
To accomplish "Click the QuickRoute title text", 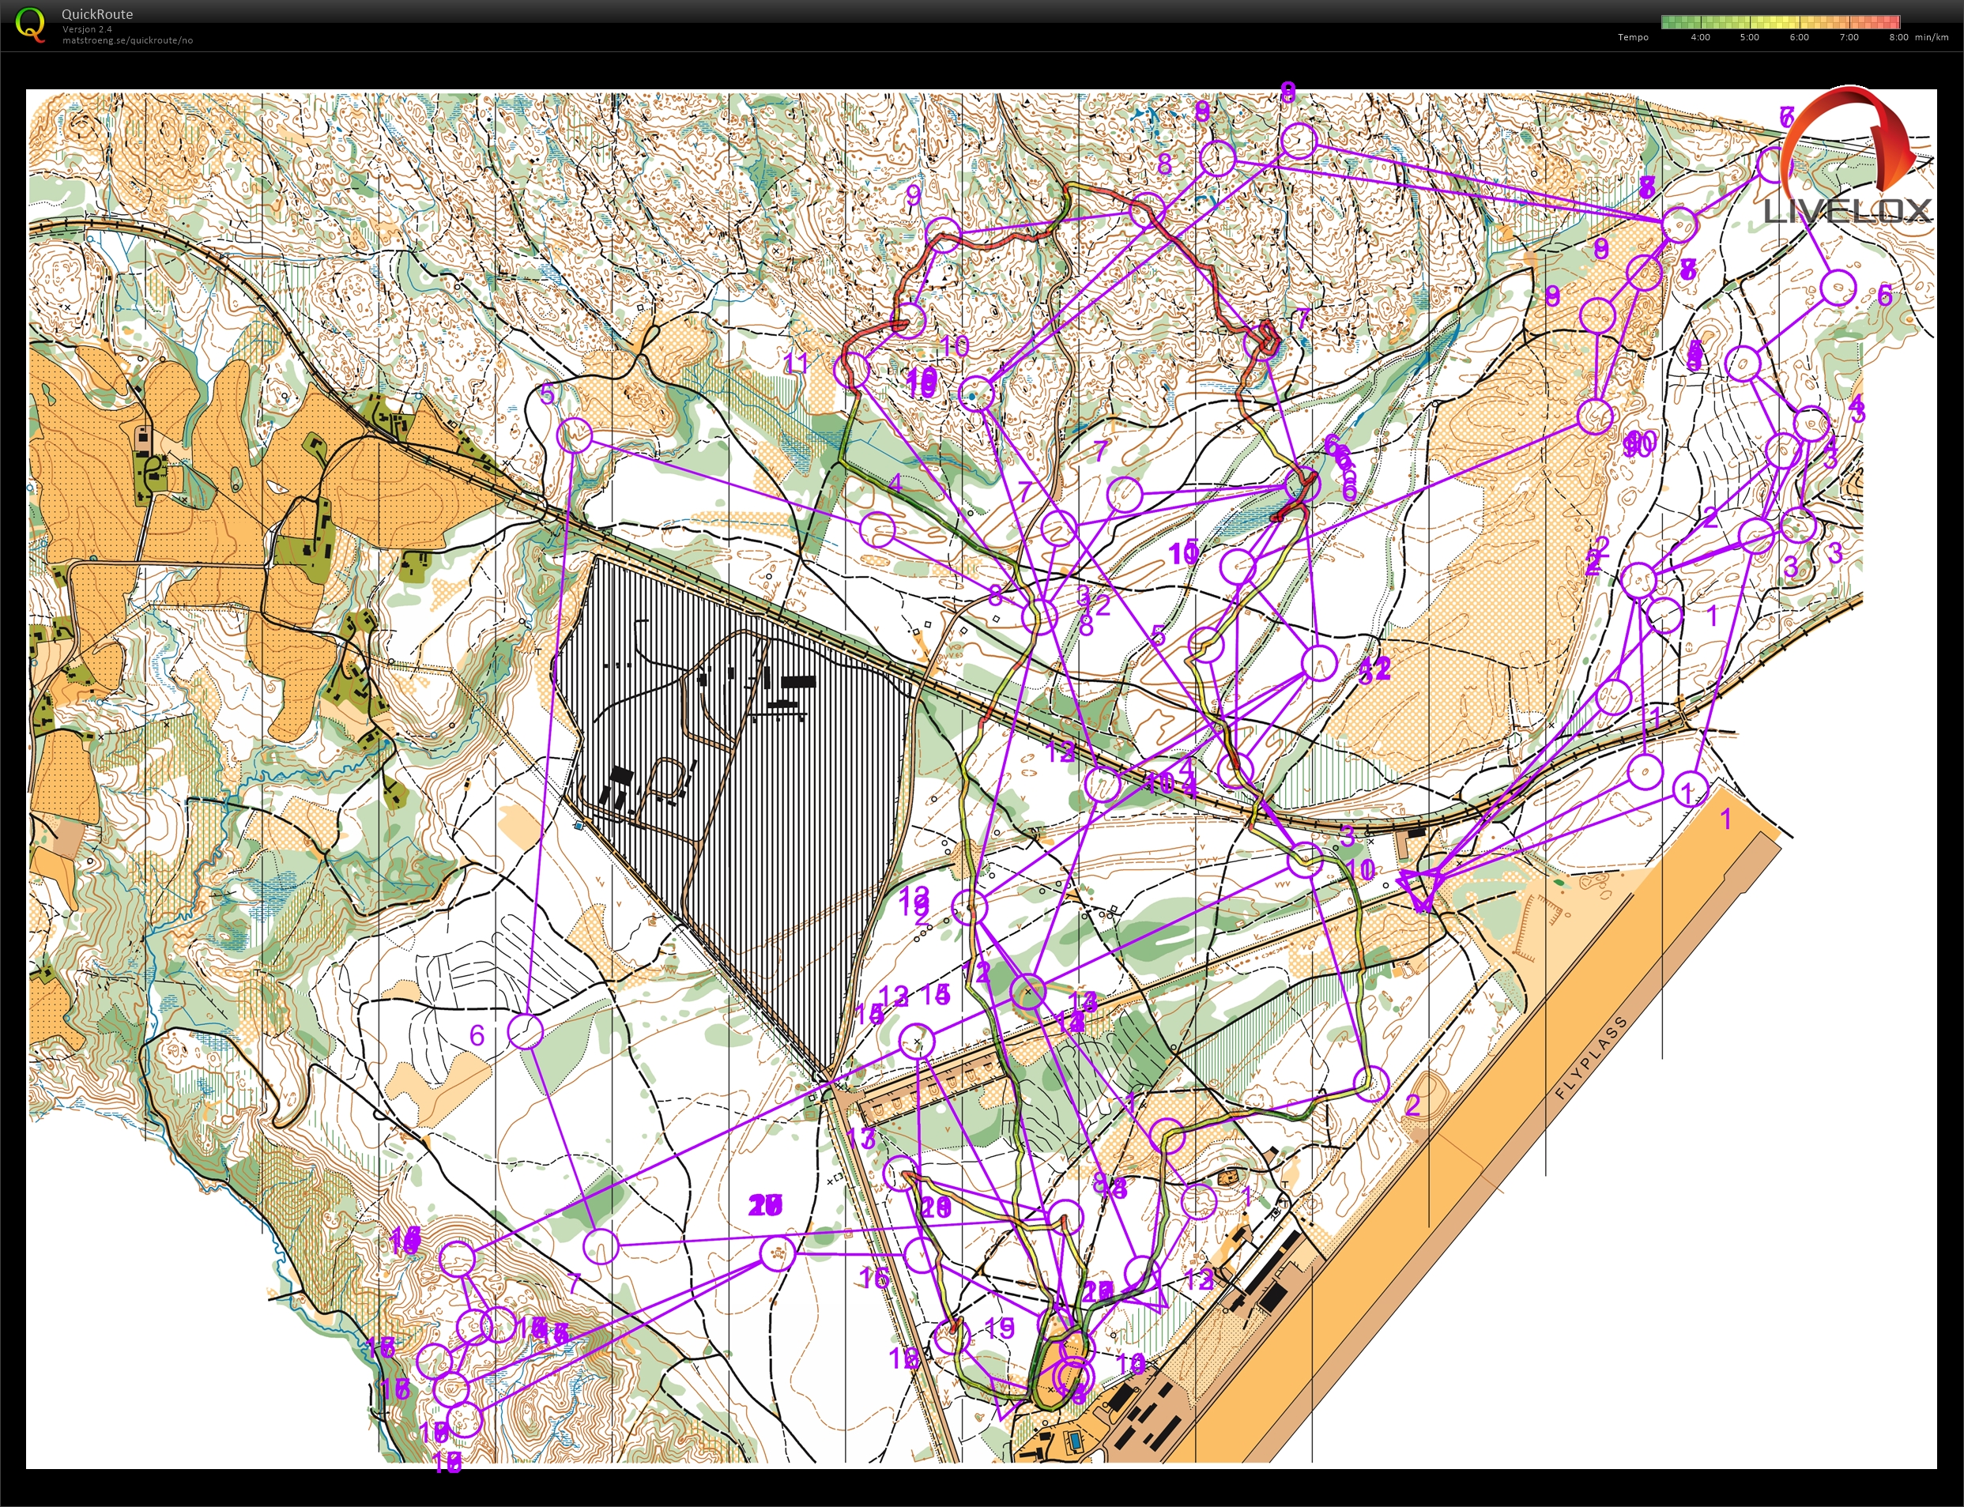I will coord(97,14).
